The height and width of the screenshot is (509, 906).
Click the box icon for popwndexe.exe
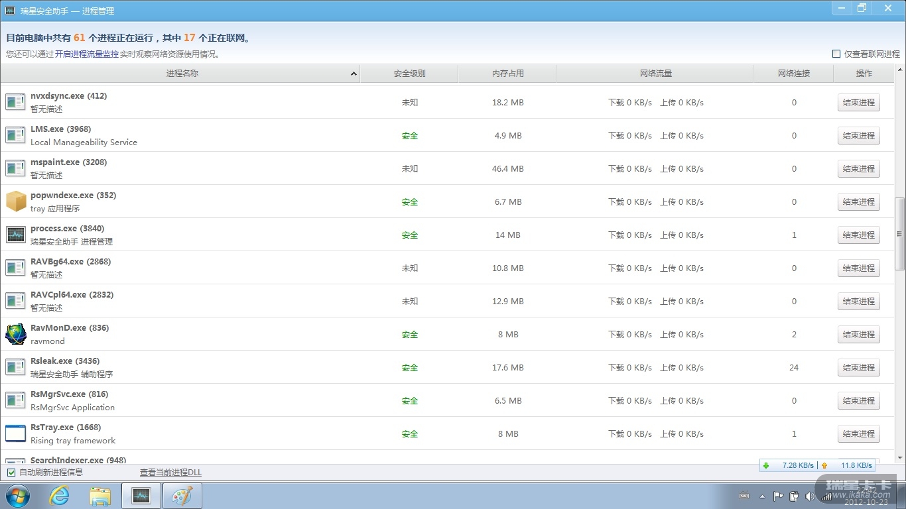click(16, 201)
